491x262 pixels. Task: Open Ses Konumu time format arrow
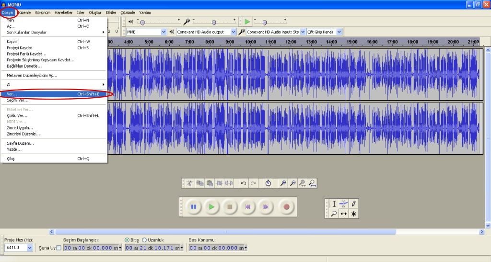(246, 248)
